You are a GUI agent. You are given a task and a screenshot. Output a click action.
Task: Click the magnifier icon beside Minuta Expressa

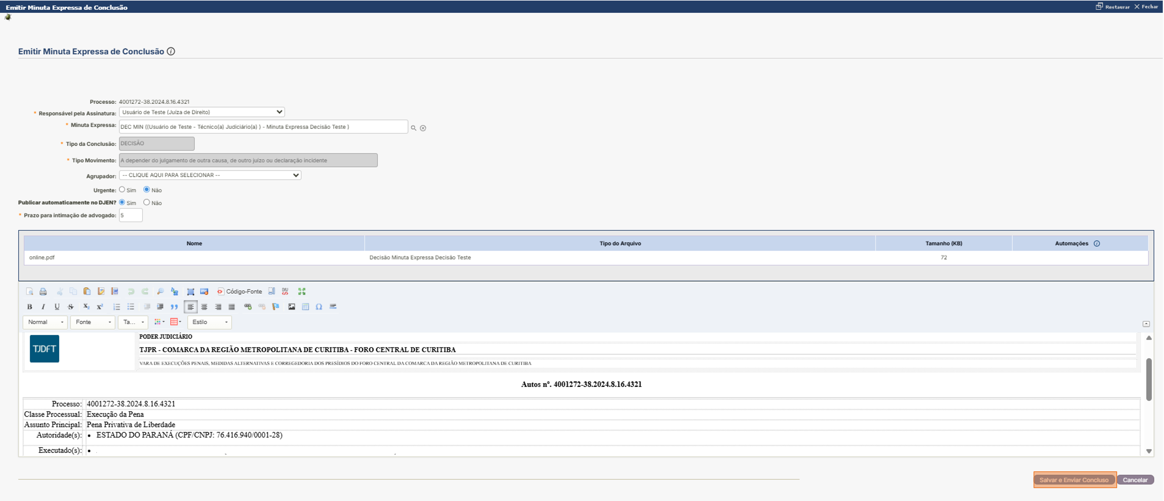[x=414, y=128]
